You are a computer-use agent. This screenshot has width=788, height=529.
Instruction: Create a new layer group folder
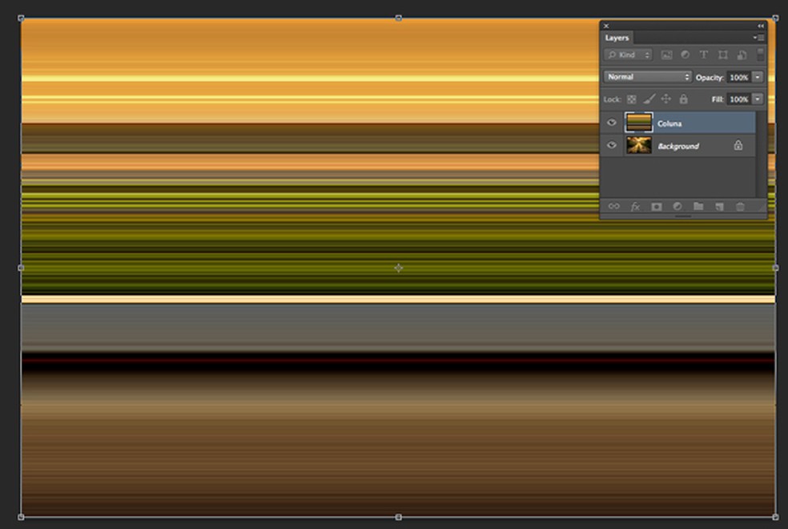698,207
